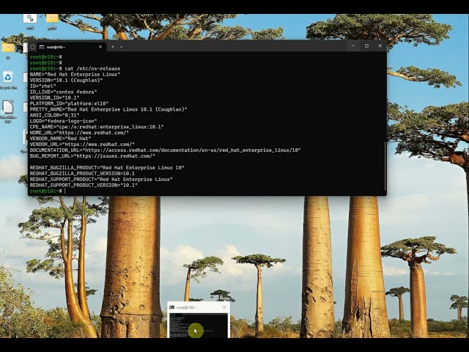This screenshot has width=469, height=352.
Task: Click the ID_LIKE="centos fedora" line
Action: (x=63, y=92)
